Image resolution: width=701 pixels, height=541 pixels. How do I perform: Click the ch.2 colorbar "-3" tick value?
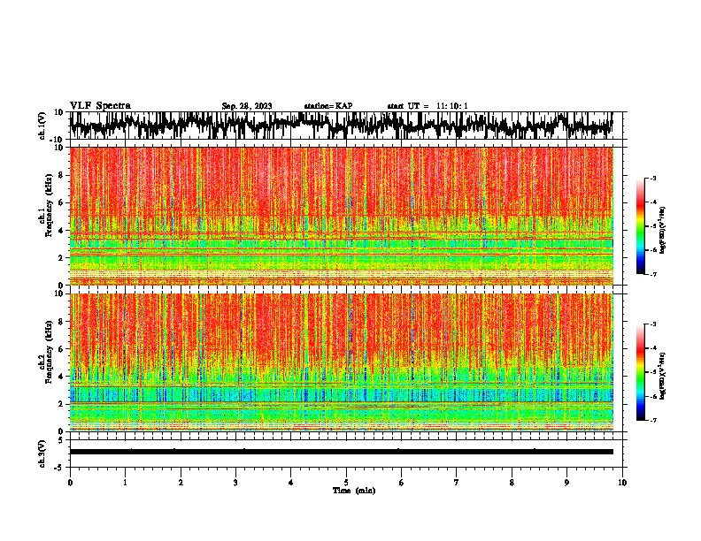pos(652,324)
